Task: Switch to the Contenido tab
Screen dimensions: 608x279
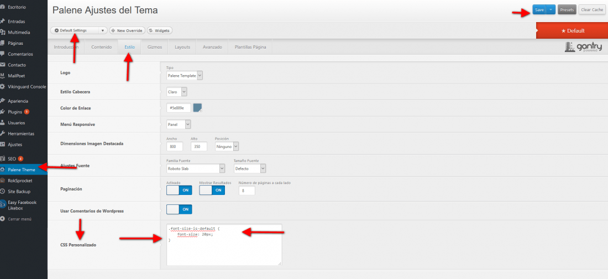Action: coord(102,47)
